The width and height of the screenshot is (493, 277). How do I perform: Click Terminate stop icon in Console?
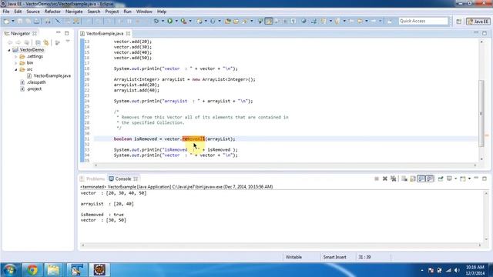[x=377, y=179]
